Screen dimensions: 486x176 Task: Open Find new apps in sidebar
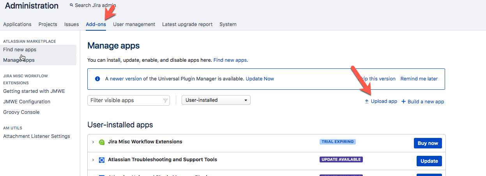(38, 50)
